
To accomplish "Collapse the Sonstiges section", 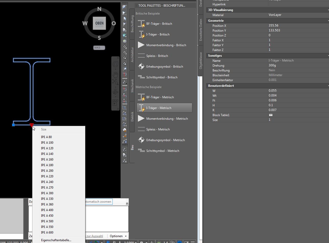I will tap(328, 56).
